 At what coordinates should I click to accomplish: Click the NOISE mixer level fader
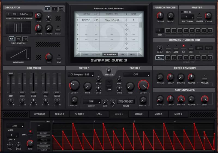click(x=57, y=83)
